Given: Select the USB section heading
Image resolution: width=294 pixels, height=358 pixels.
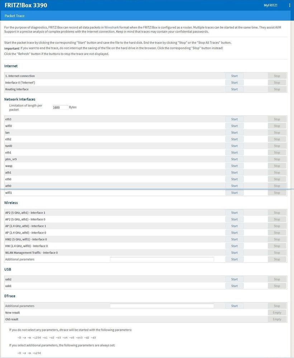Looking at the screenshot, I should [8, 269].
